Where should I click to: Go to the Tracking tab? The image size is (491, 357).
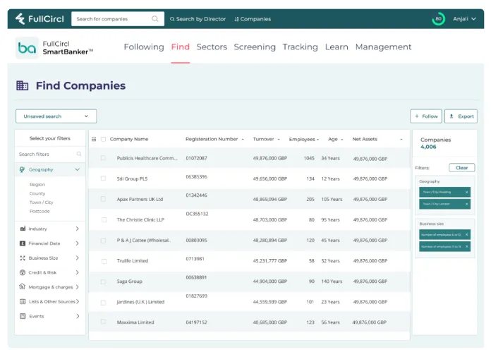point(300,47)
